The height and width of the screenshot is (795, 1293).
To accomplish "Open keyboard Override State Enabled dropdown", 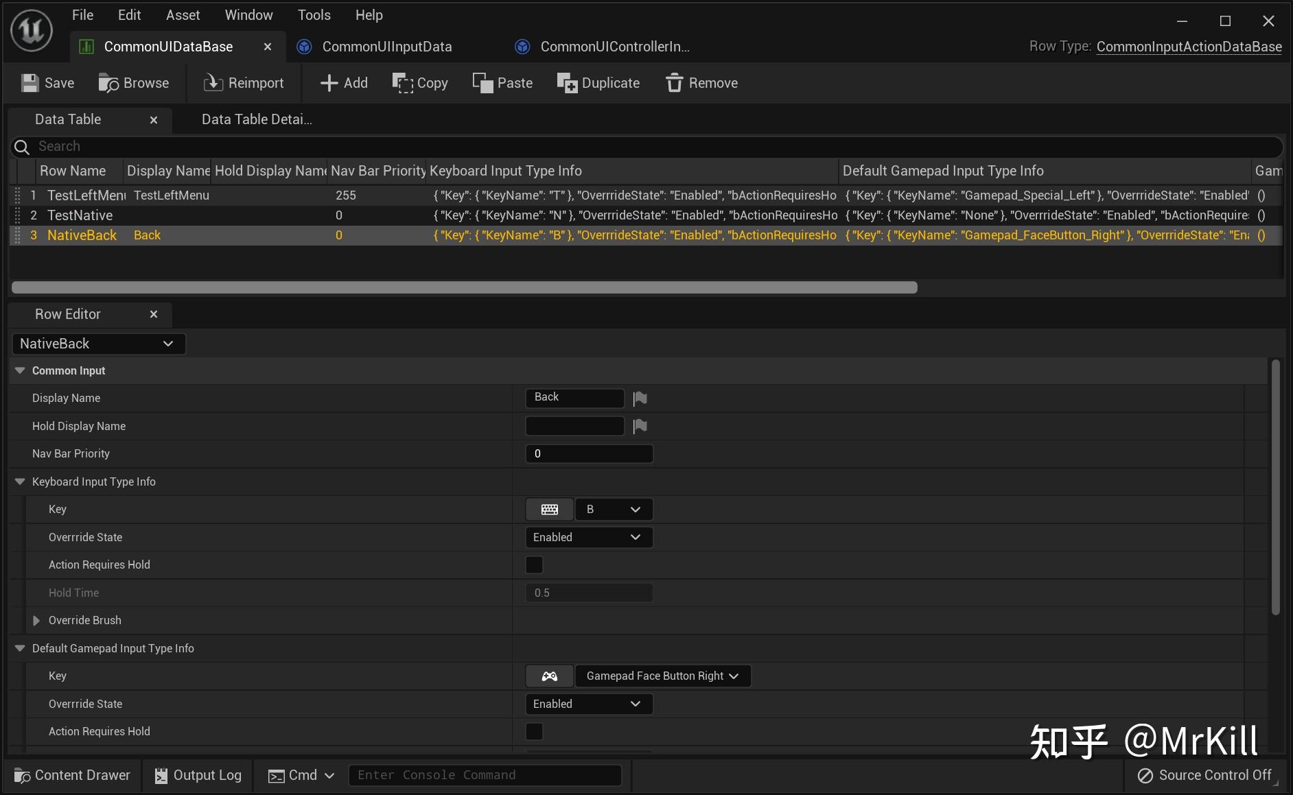I will [x=588, y=538].
